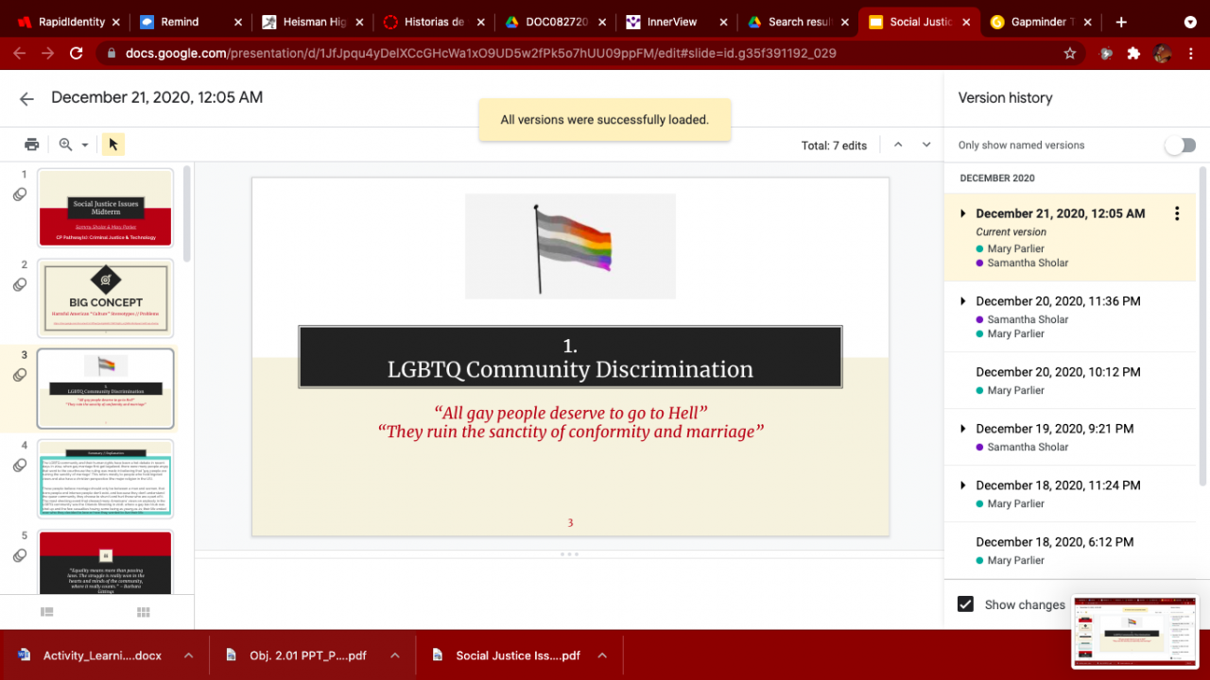Click the lightning bolt extension icon
This screenshot has height=680, width=1210.
[x=1106, y=54]
